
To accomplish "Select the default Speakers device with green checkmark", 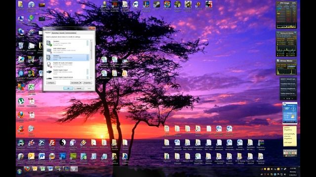I will [x=68, y=43].
